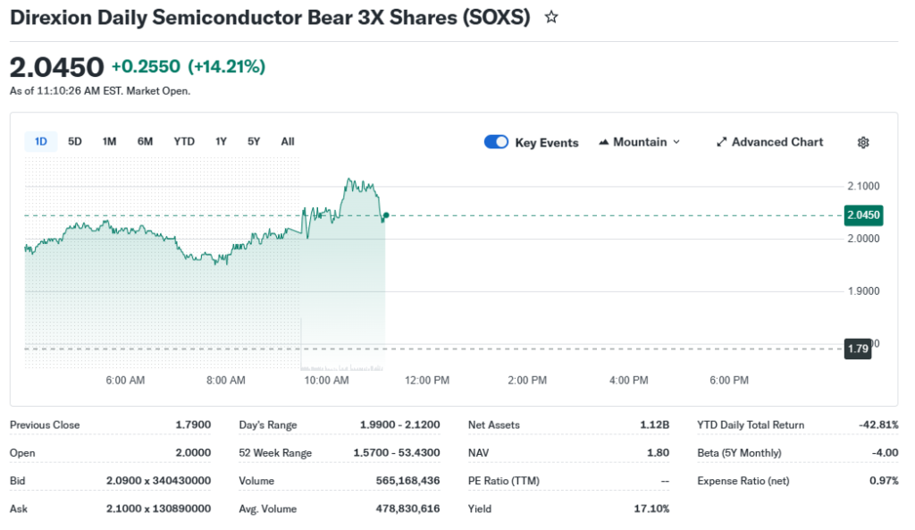Viewport: 915px width, 530px height.
Task: Click the 1.79 previous close marker
Action: coord(858,349)
